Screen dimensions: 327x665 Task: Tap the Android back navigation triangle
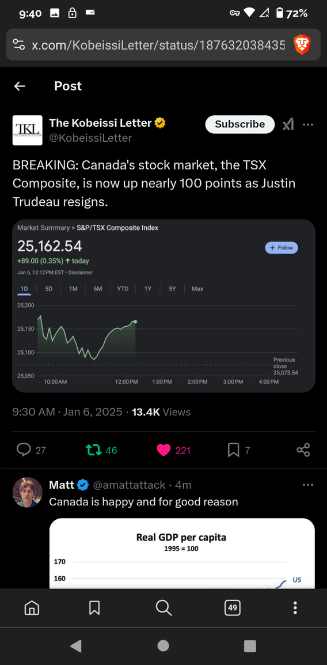click(x=76, y=646)
